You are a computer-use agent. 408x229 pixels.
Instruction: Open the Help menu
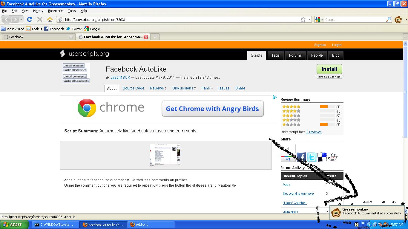click(x=84, y=11)
